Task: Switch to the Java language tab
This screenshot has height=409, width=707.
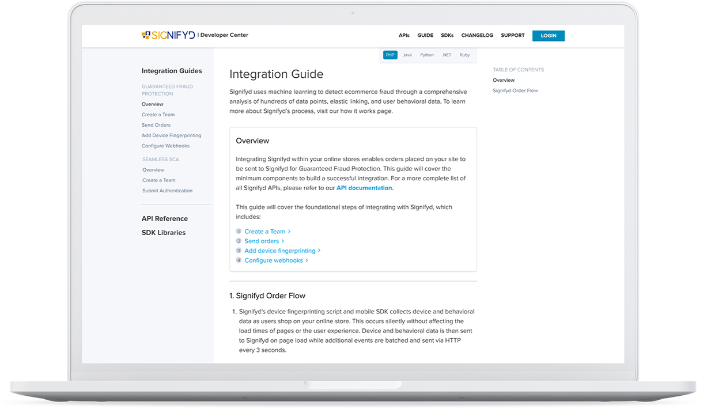Action: point(407,55)
